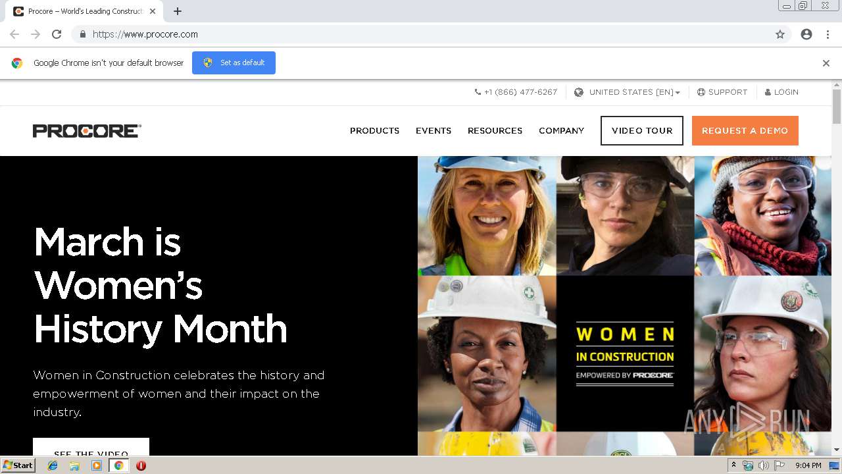Open Windows Media Player from taskbar
This screenshot has height=474, width=842.
click(x=97, y=465)
